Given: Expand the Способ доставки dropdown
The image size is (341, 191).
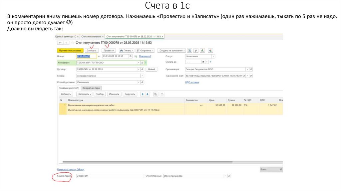Looking at the screenshot, I should (139, 82).
